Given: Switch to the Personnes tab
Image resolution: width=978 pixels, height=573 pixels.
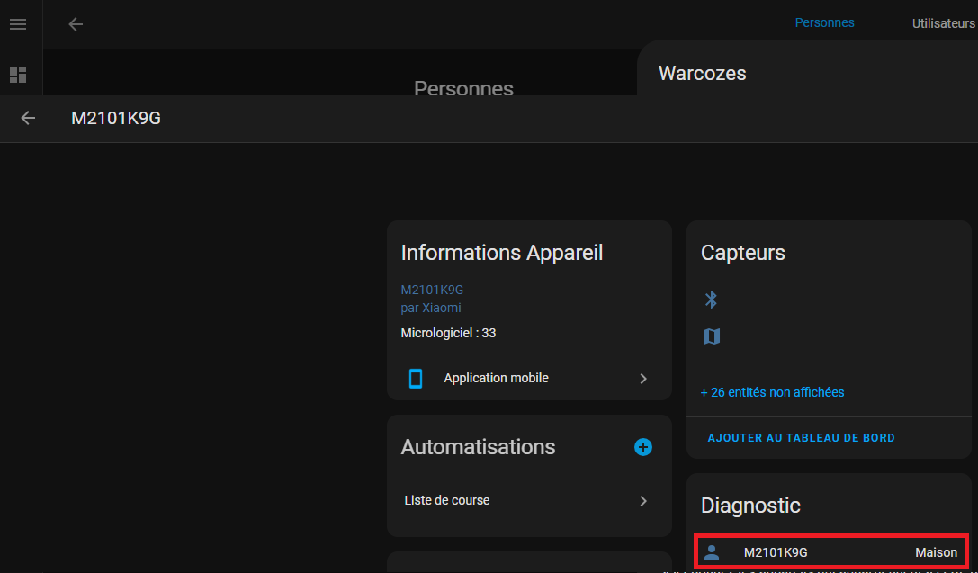Looking at the screenshot, I should [x=824, y=23].
